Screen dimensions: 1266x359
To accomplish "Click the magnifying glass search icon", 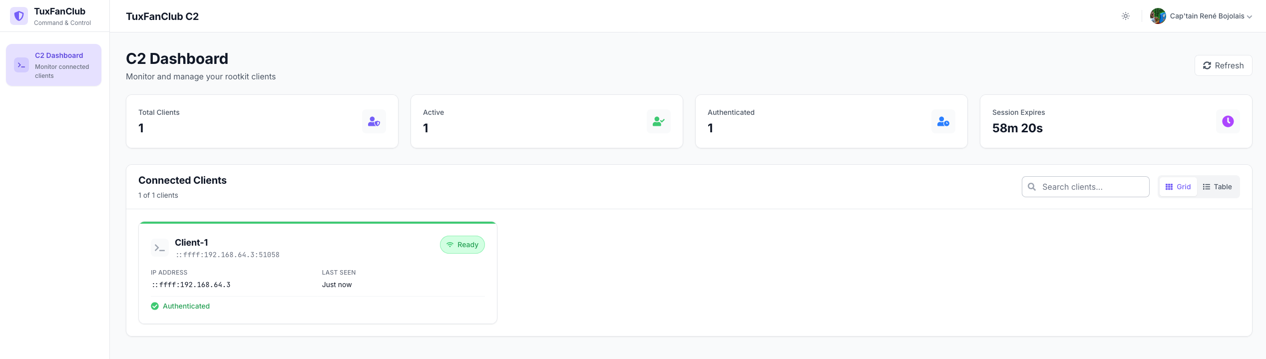I will pyautogui.click(x=1032, y=187).
